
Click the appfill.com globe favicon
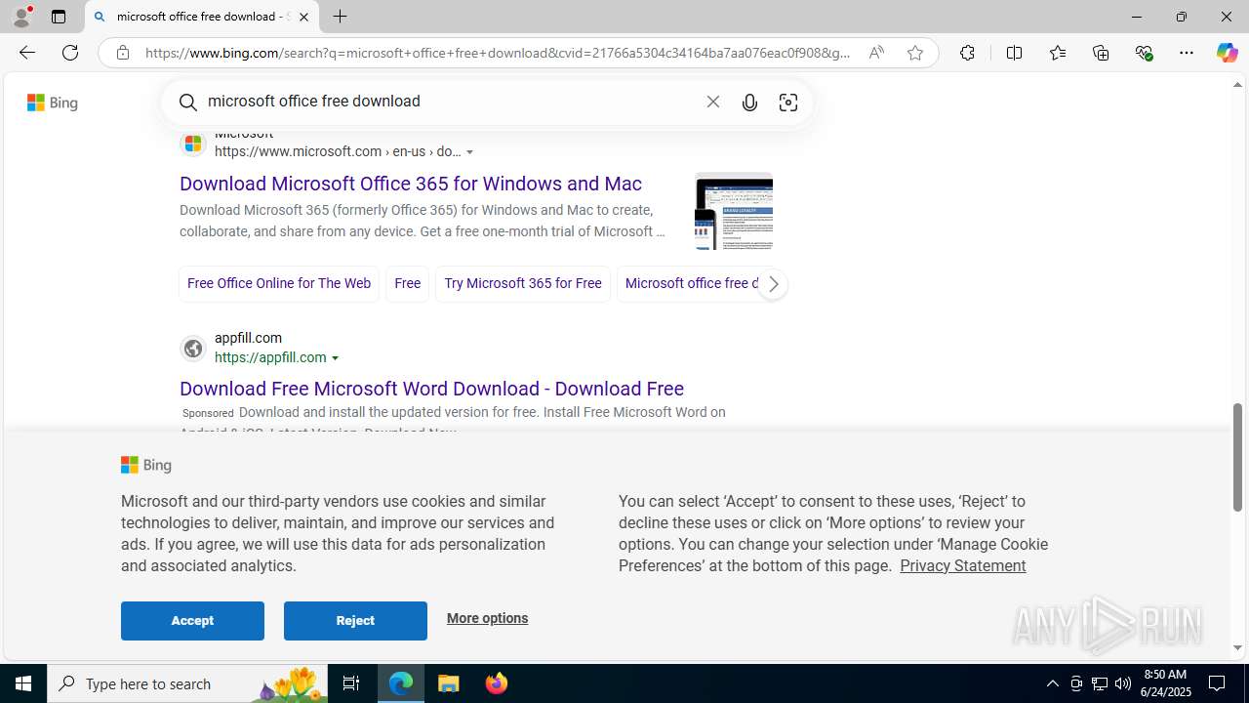tap(193, 349)
